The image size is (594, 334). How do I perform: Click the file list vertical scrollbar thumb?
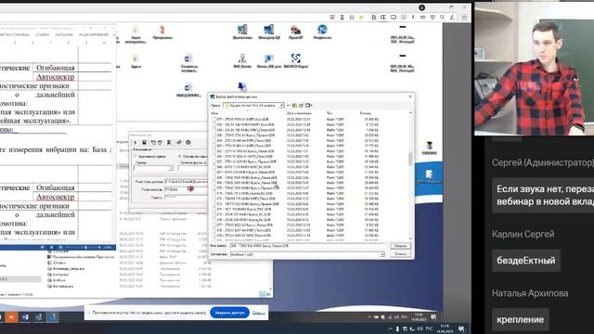[410, 159]
